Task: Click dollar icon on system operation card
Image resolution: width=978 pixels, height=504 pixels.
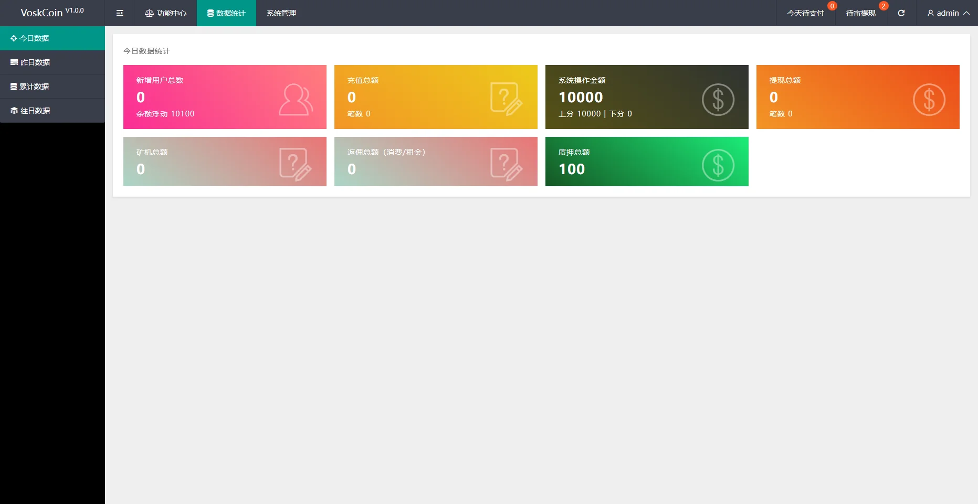Action: click(718, 100)
